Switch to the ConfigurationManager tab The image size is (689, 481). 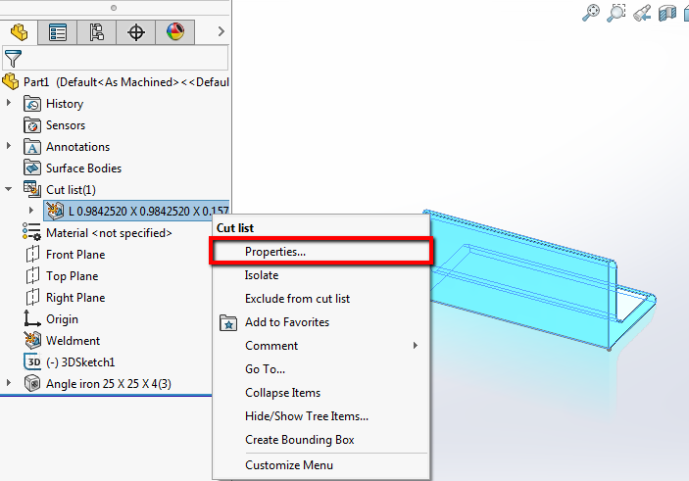click(x=97, y=32)
